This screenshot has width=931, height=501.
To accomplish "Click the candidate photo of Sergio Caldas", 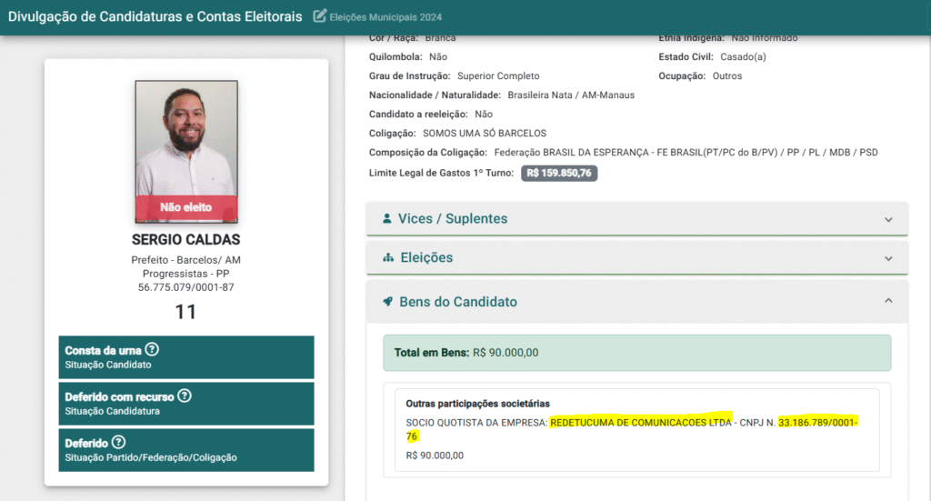I will (x=186, y=138).
